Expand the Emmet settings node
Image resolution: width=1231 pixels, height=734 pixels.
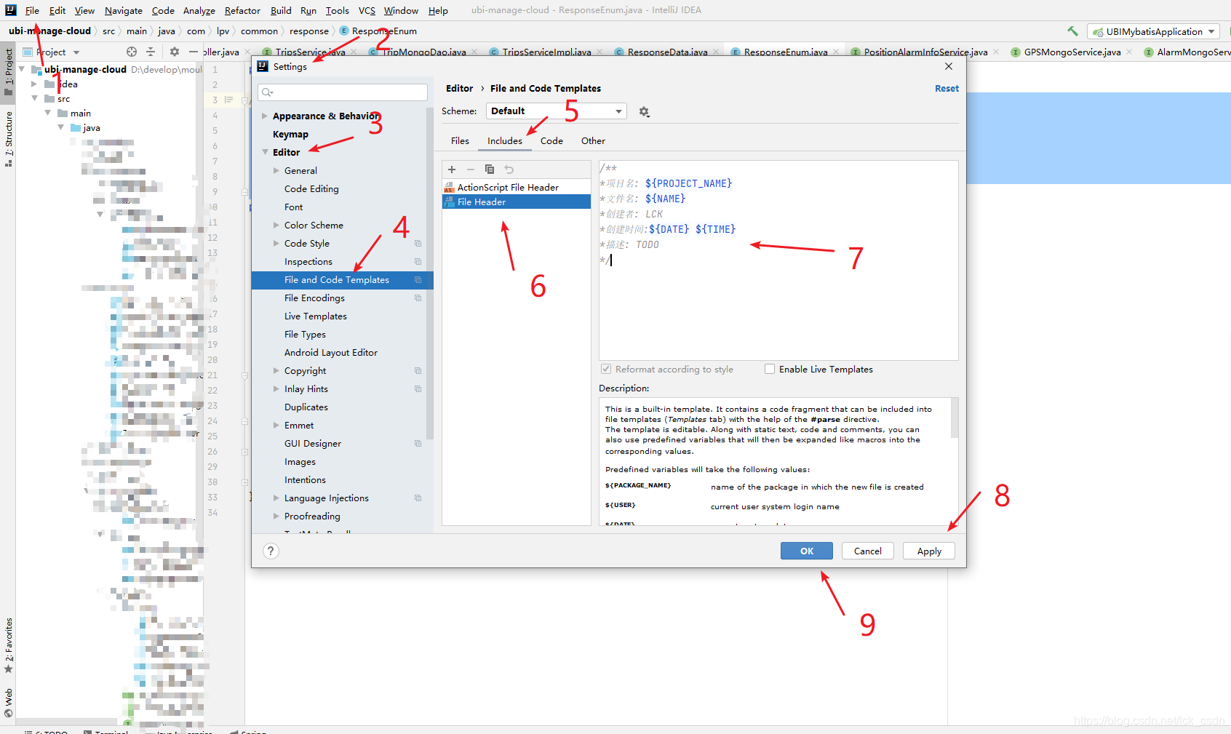click(276, 426)
